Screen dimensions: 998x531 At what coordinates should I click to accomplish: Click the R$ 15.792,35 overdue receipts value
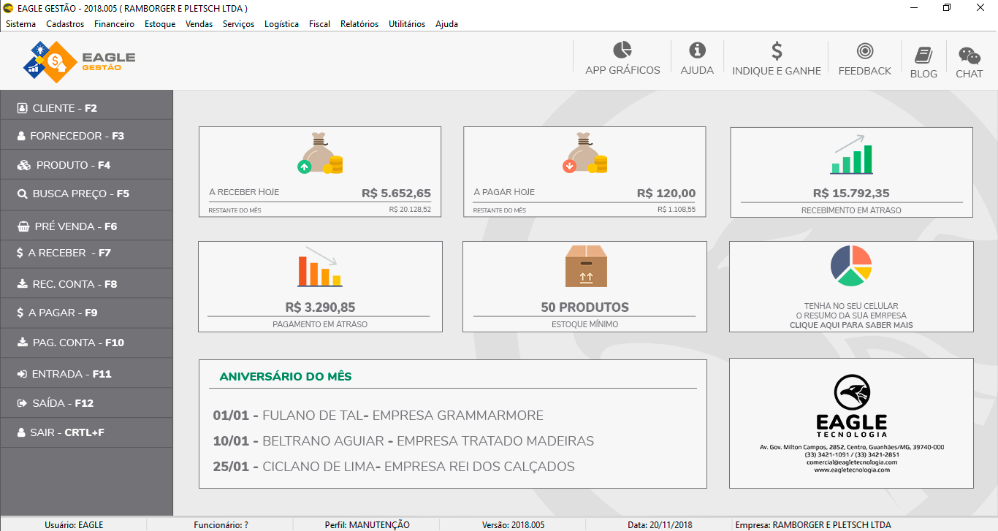point(851,194)
